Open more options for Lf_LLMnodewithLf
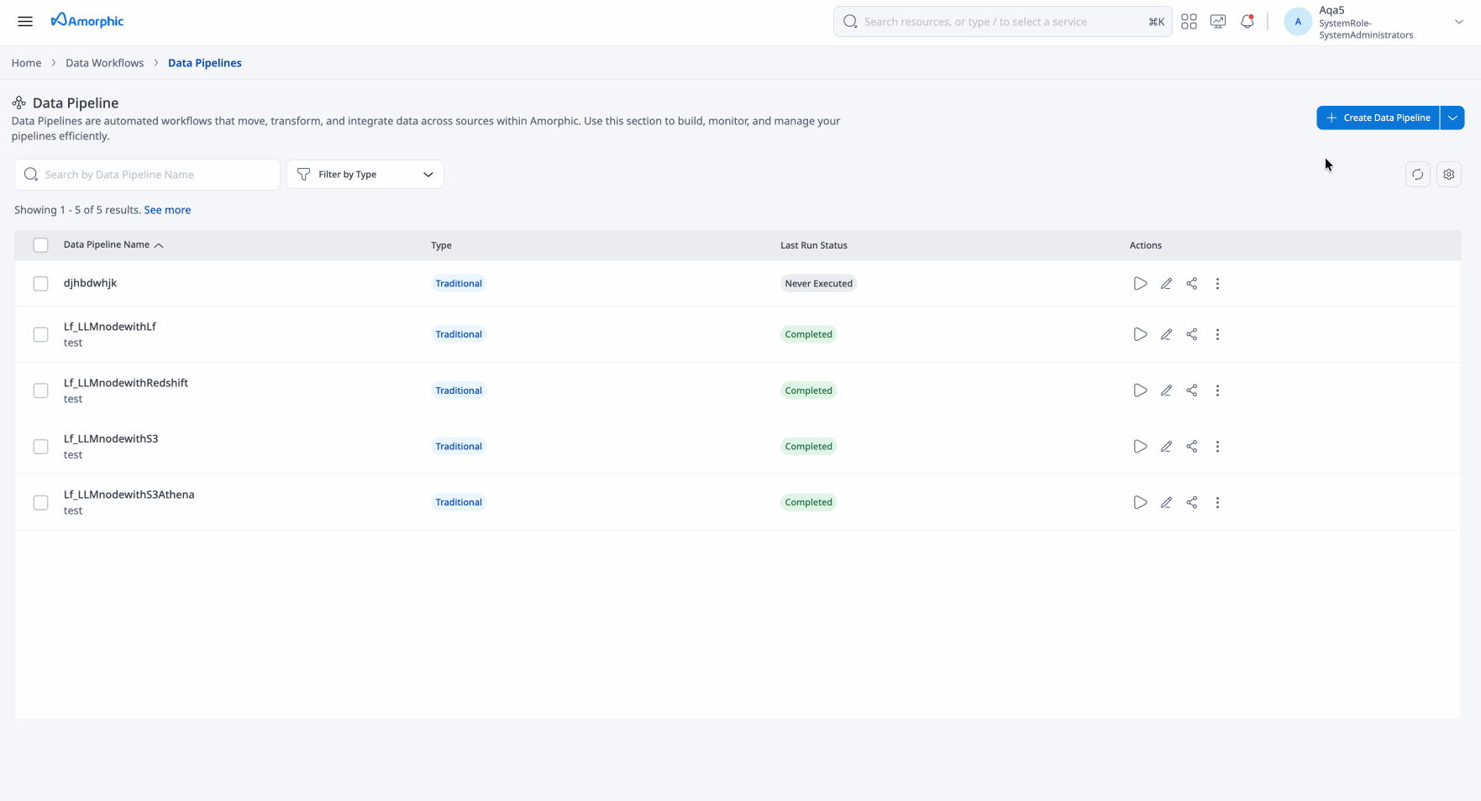The image size is (1481, 801). coord(1217,334)
